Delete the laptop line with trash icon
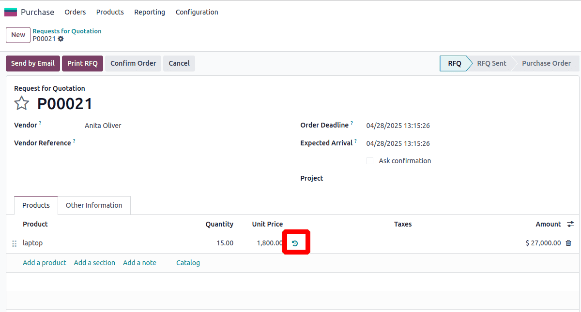Screen dimensions: 581x312 coord(568,243)
